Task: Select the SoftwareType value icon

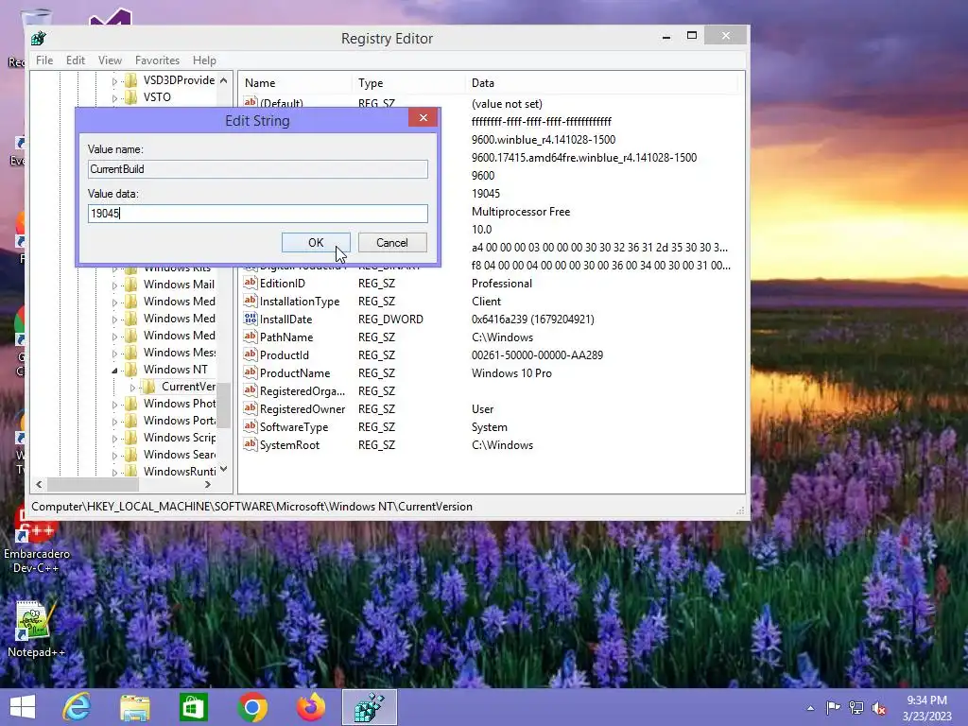Action: coord(250,426)
